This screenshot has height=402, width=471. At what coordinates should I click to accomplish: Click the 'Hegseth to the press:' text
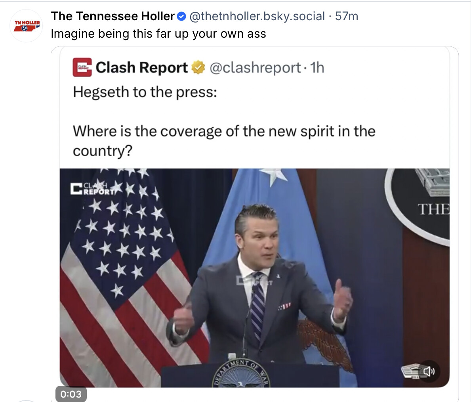[x=145, y=92]
